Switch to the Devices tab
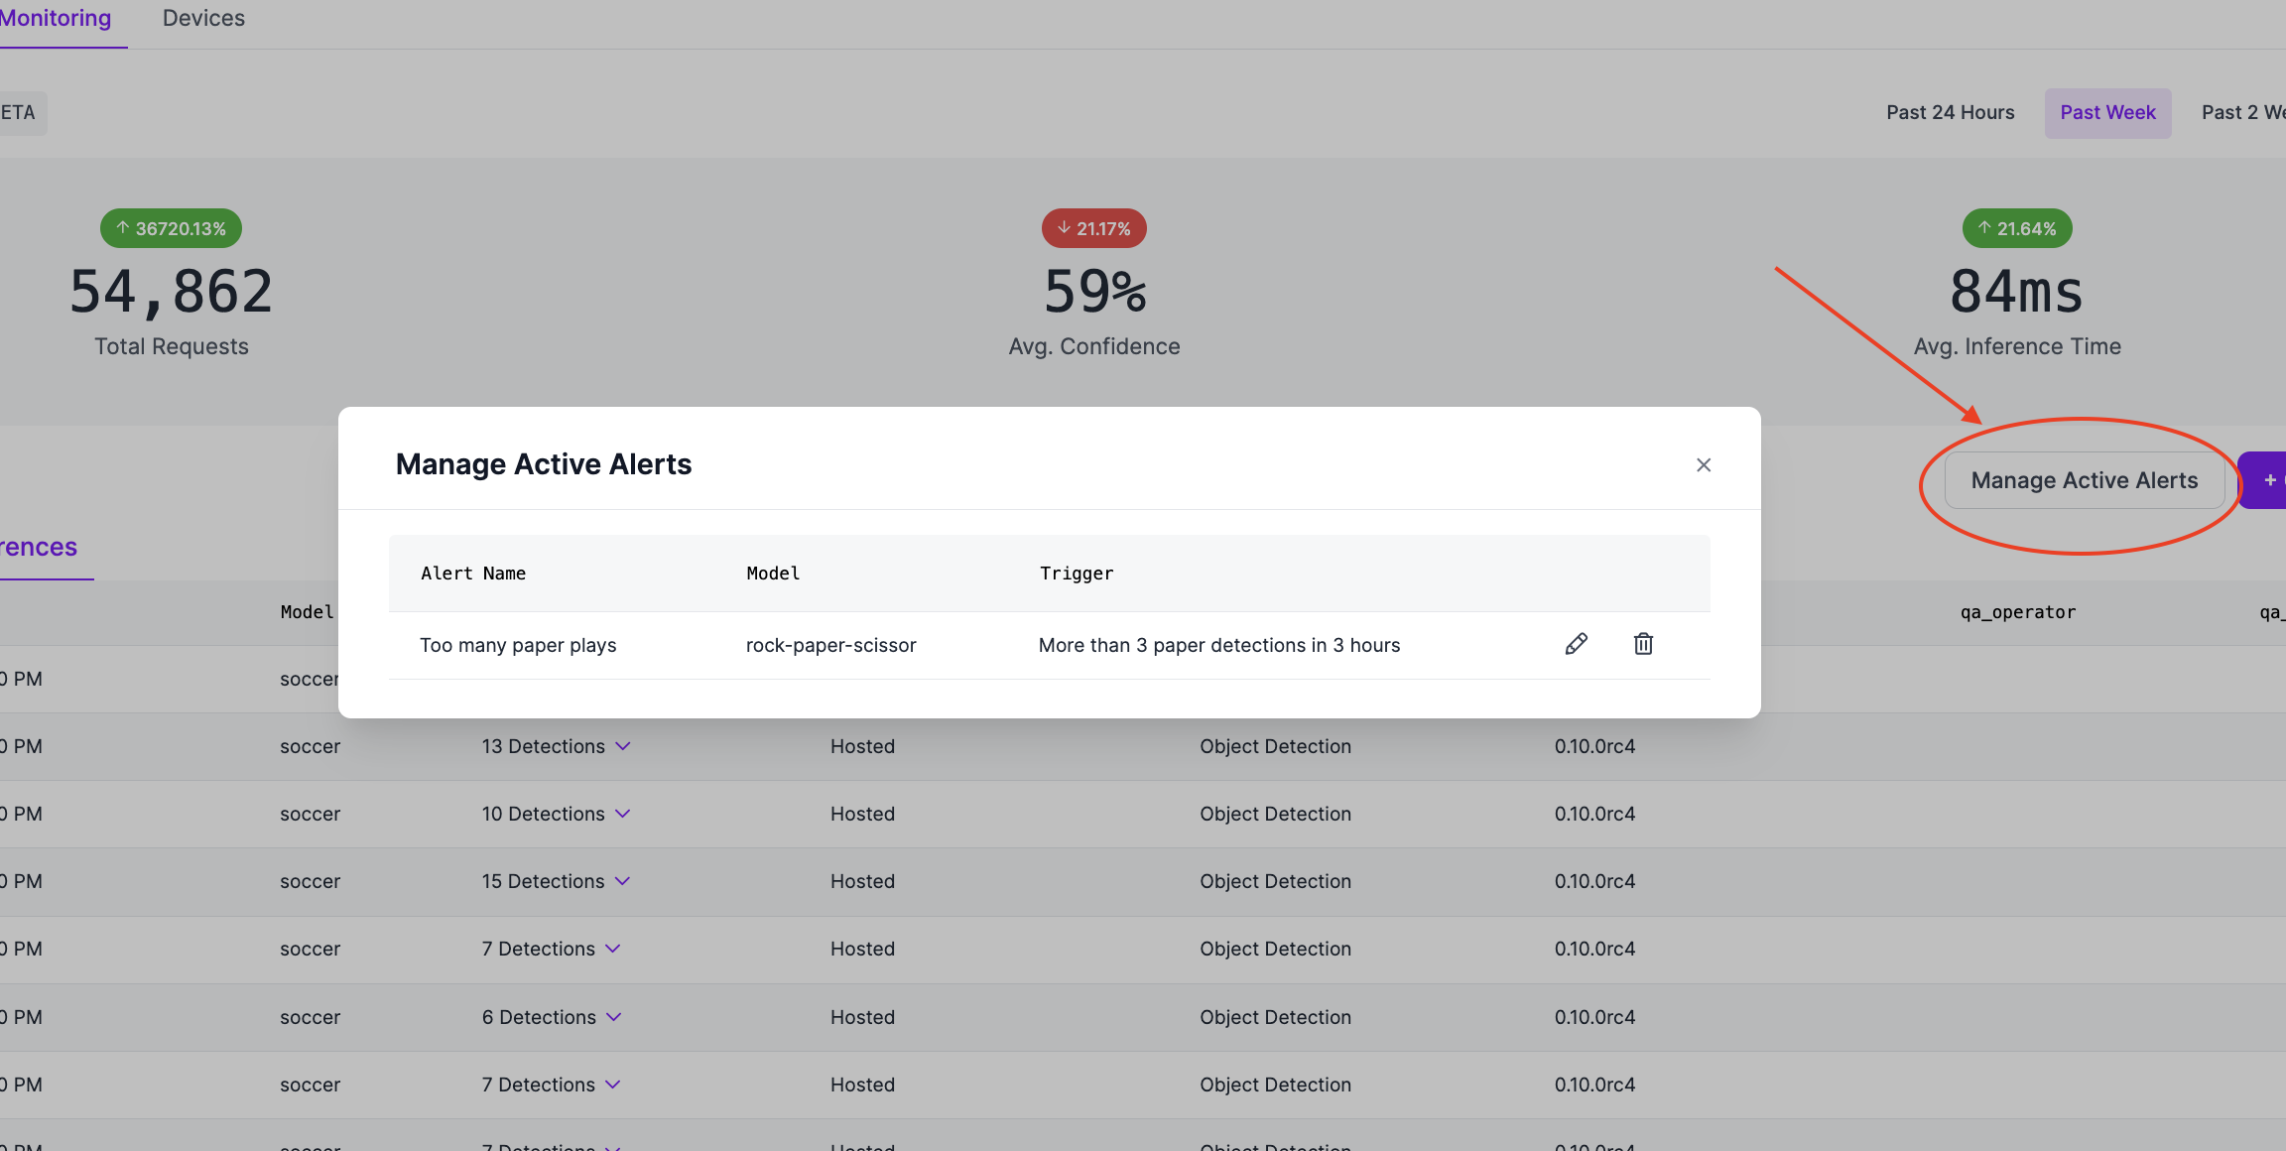Image resolution: width=2286 pixels, height=1151 pixels. click(203, 19)
